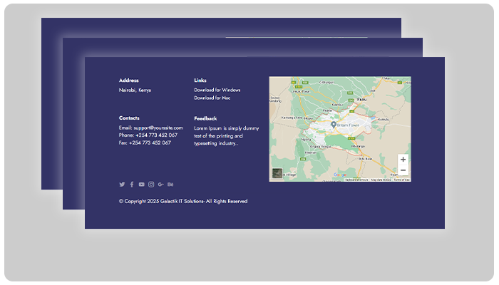The height and width of the screenshot is (285, 499).
Task: Click the Links heading
Action: tap(200, 81)
